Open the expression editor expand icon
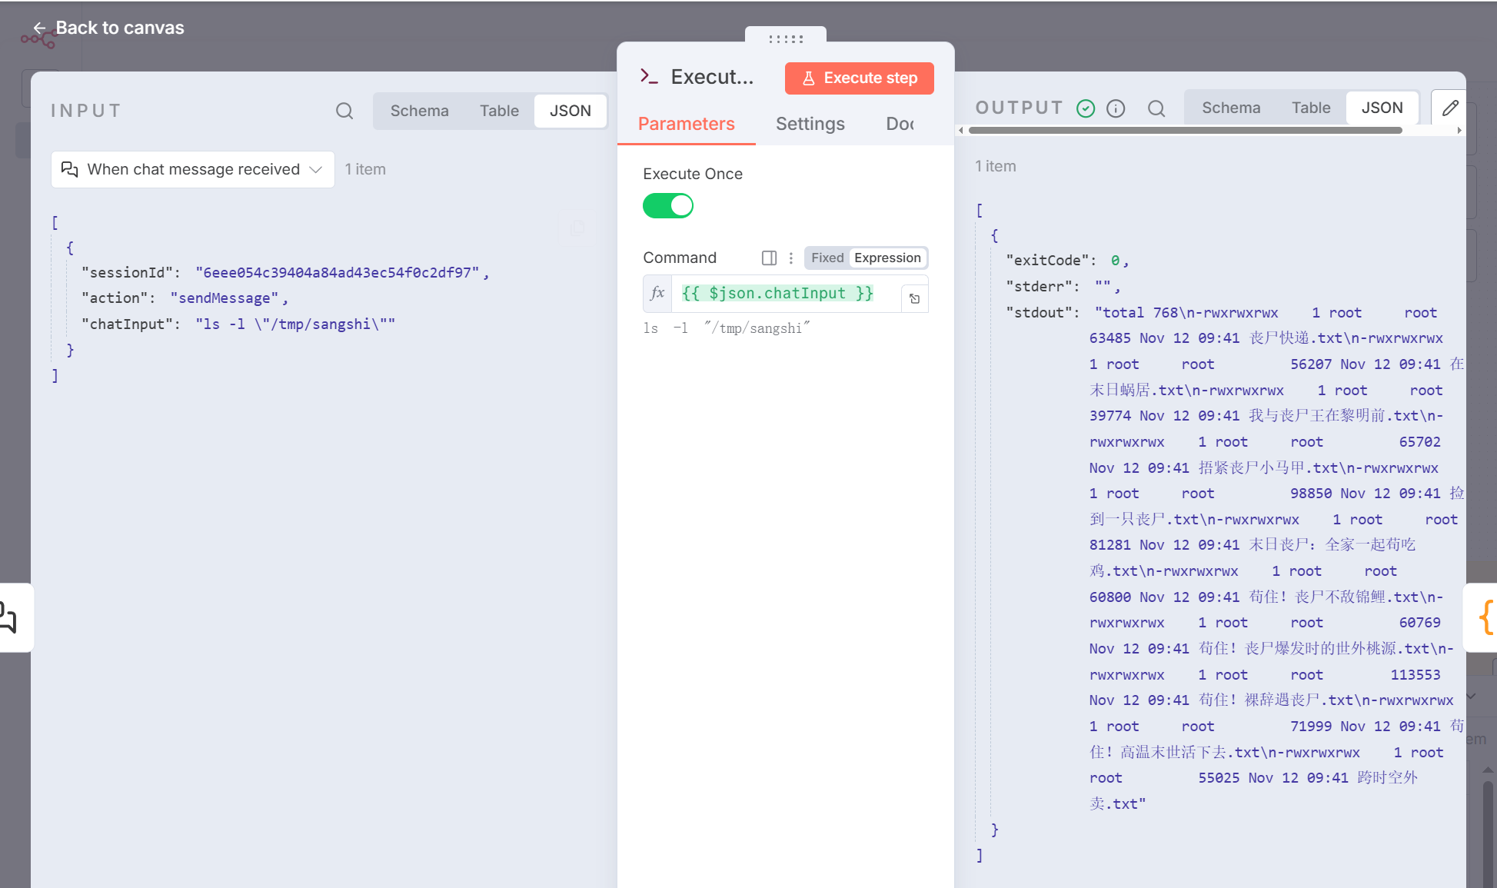This screenshot has width=1497, height=888. click(x=915, y=298)
